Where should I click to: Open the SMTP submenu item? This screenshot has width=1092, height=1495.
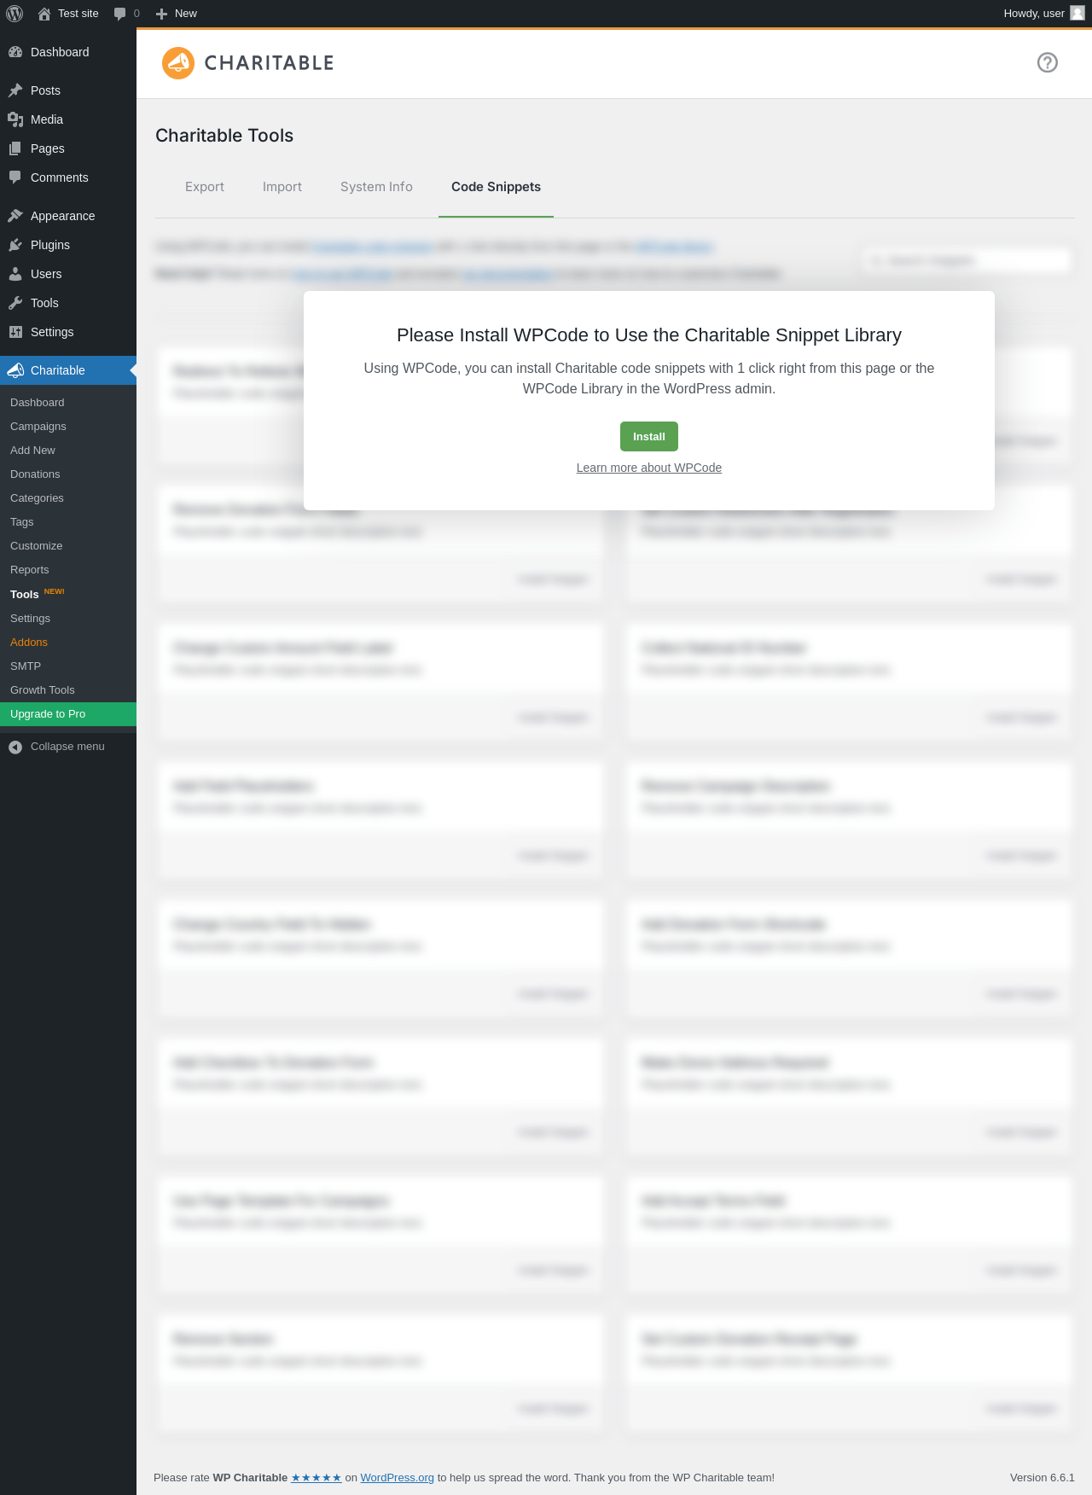point(68,666)
